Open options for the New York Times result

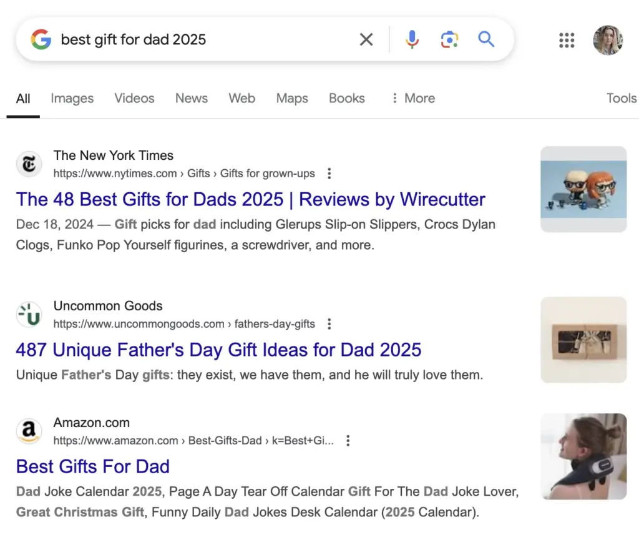(x=329, y=174)
